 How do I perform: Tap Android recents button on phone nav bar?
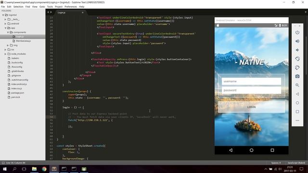[x=272, y=150]
